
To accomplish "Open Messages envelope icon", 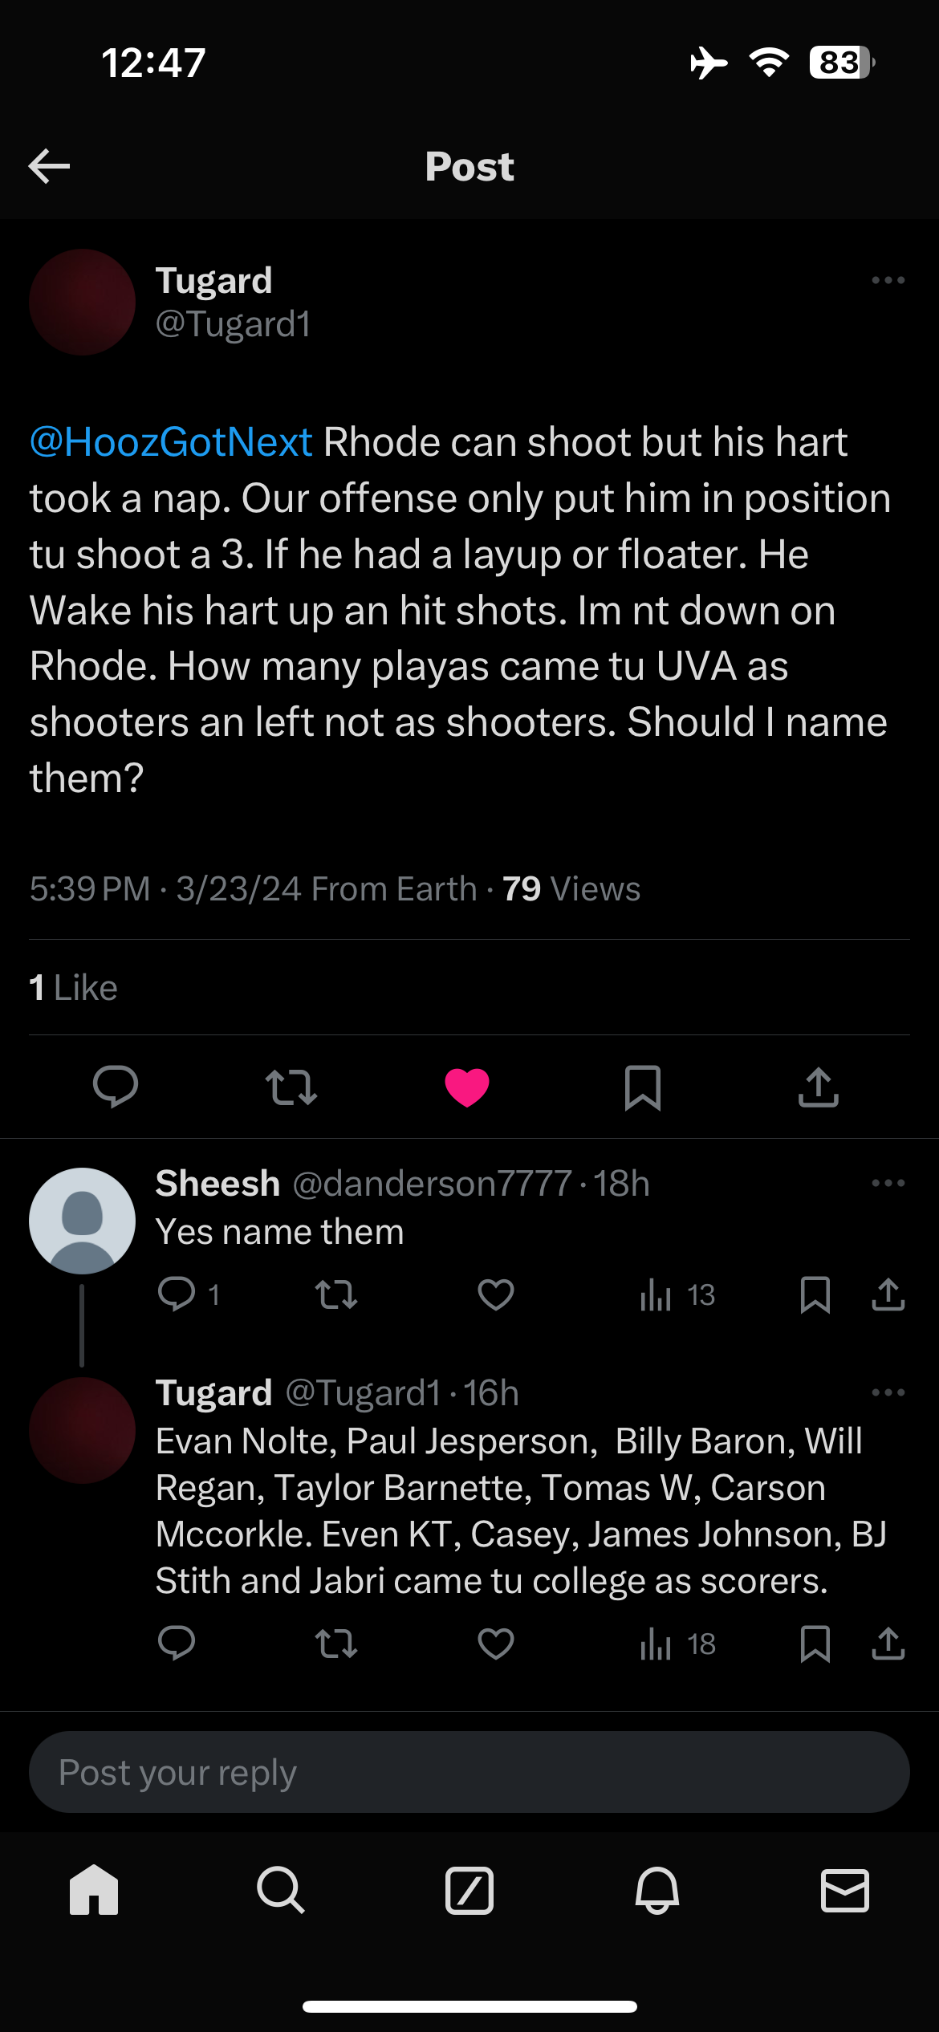I will 845,1890.
